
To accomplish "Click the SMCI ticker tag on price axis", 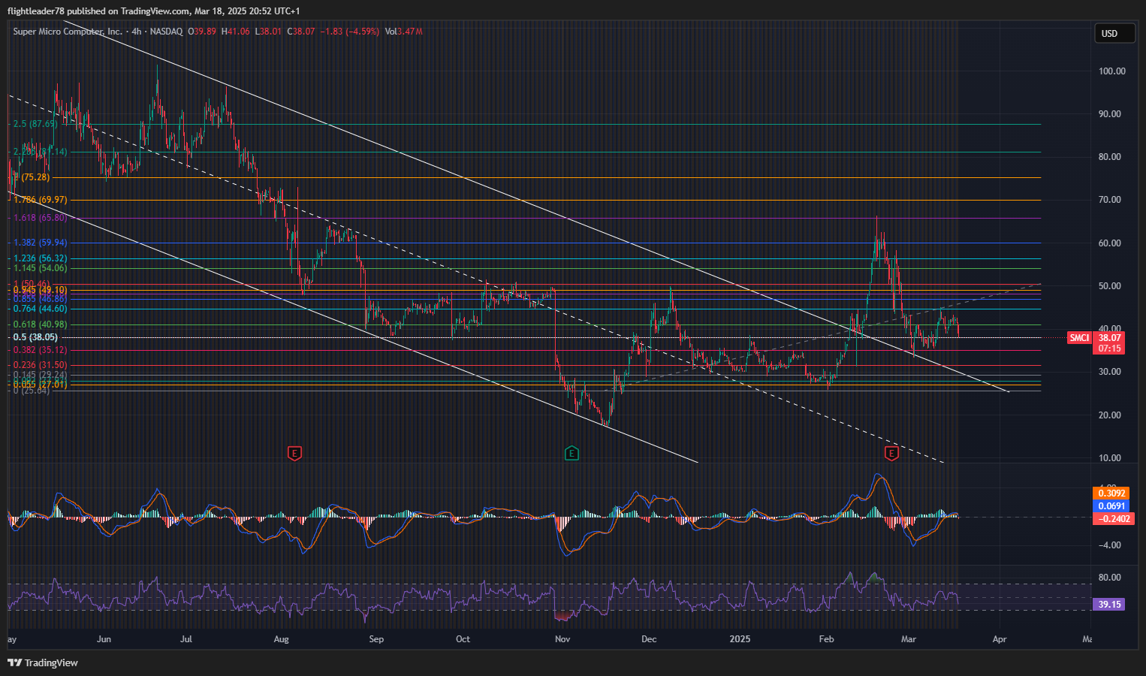I will click(x=1079, y=338).
